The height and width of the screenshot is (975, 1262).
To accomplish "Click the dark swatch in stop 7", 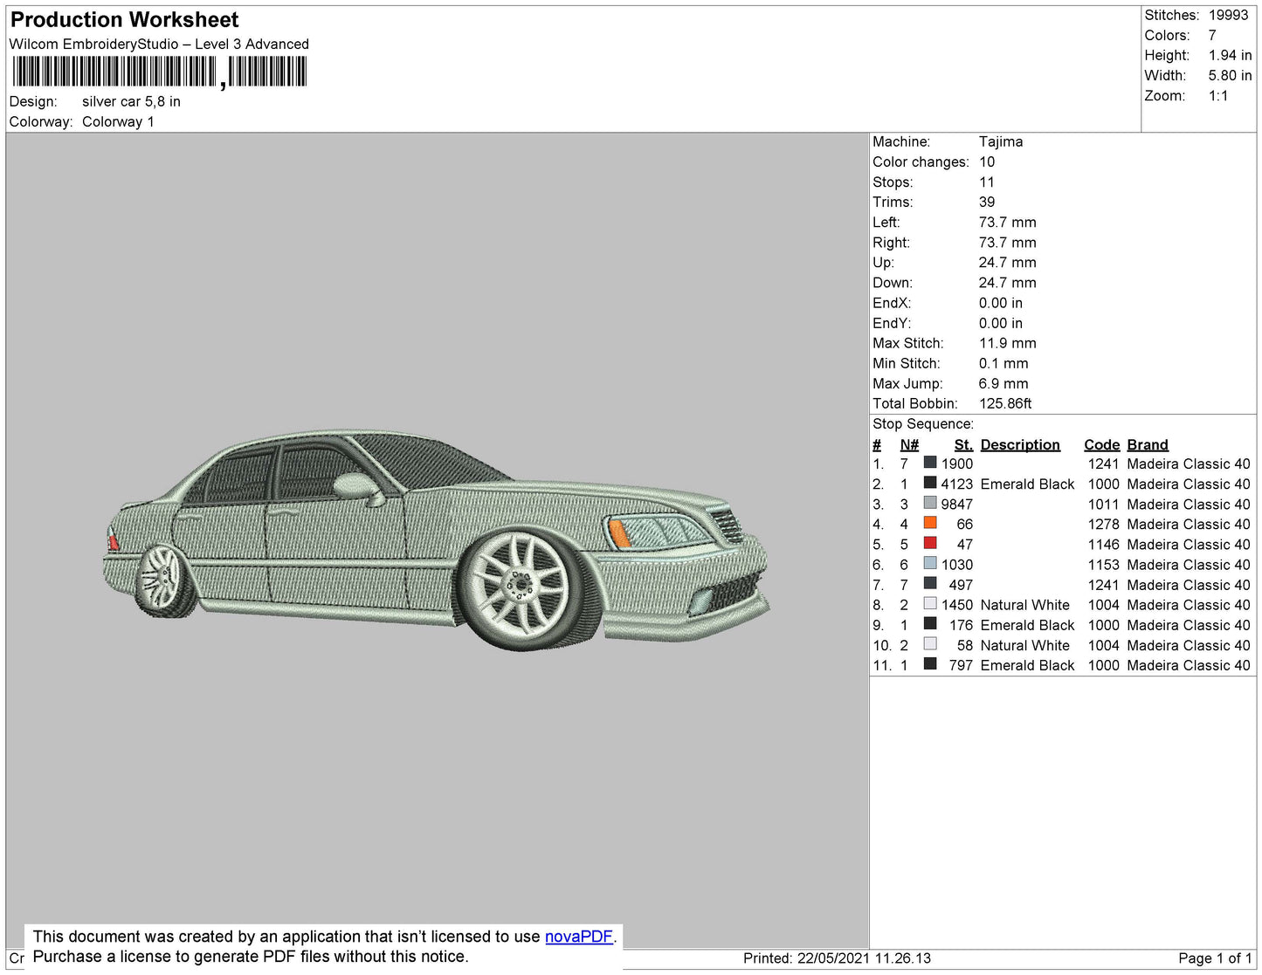I will tap(930, 583).
